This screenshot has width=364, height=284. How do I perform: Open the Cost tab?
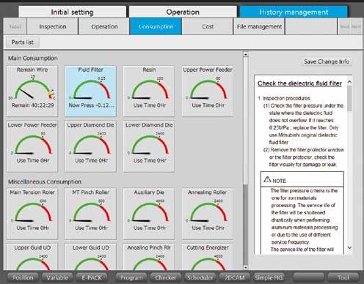tap(208, 26)
